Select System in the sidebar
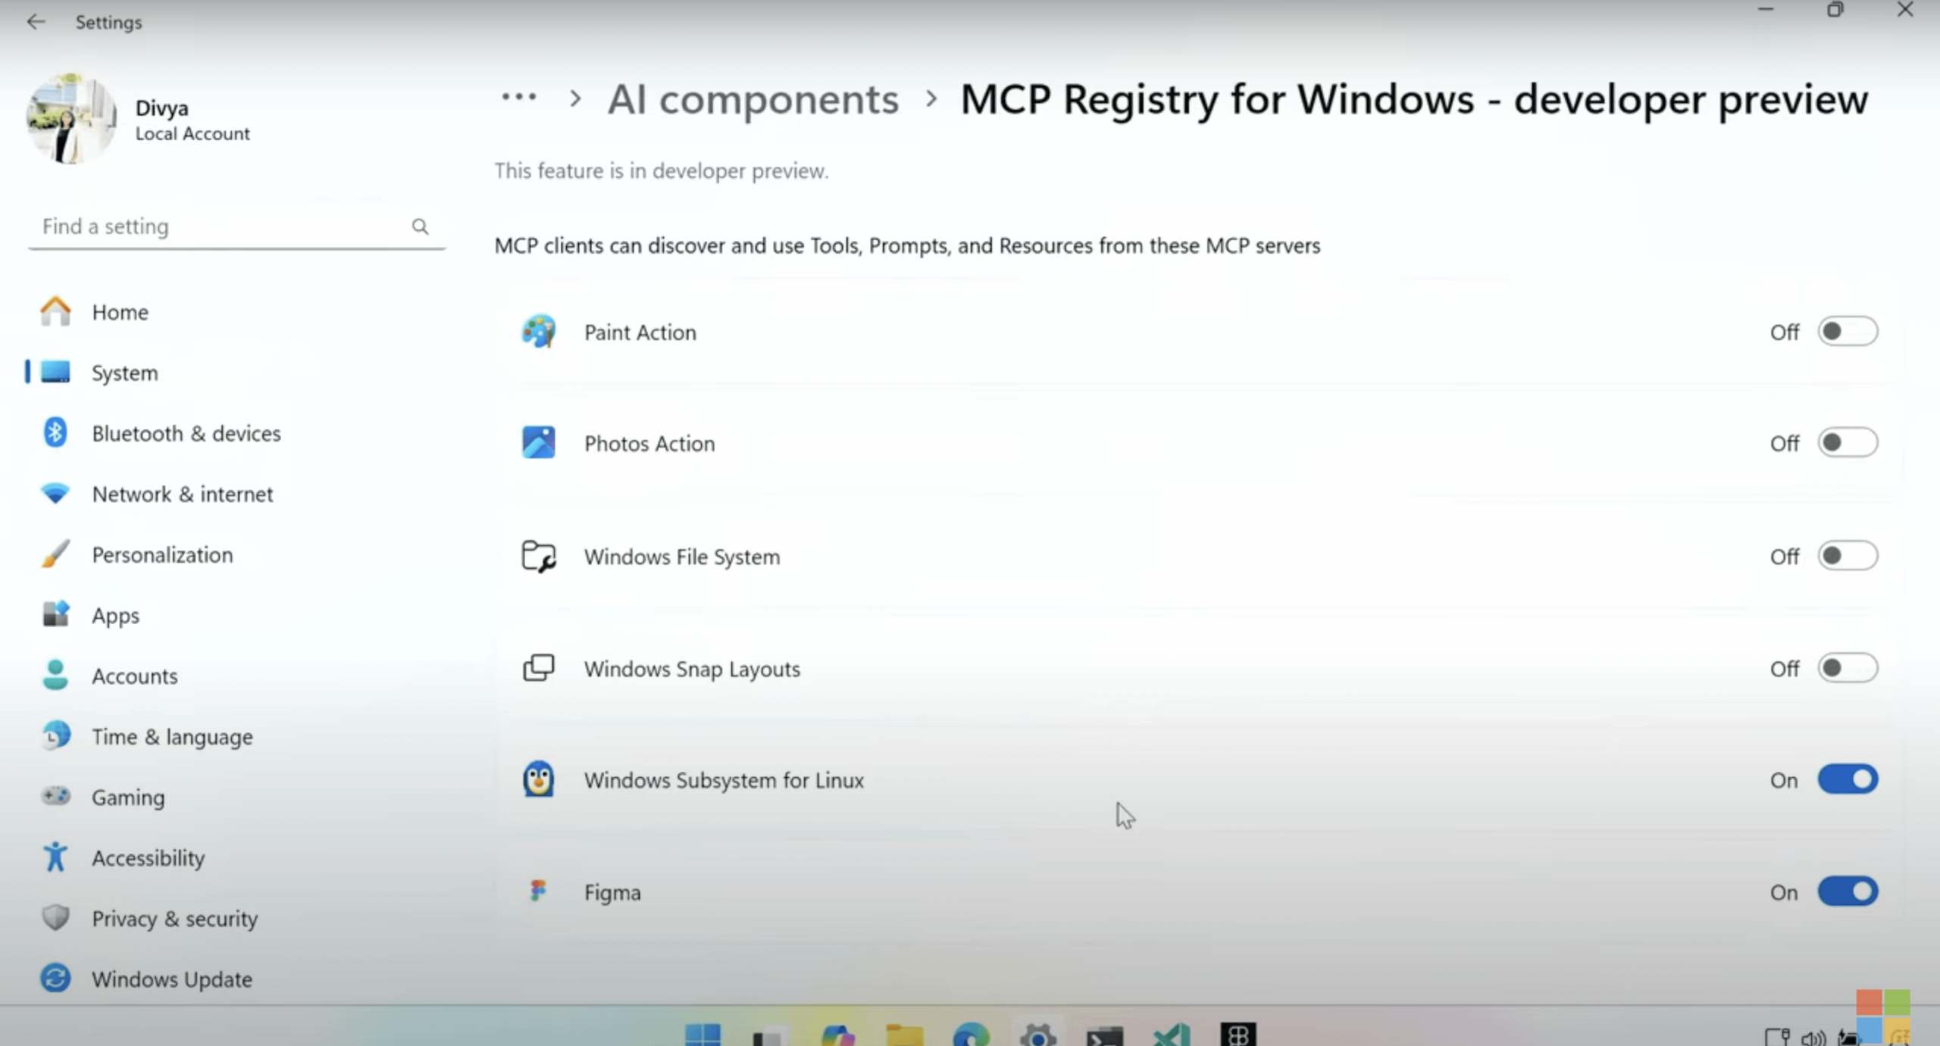Image resolution: width=1940 pixels, height=1046 pixels. click(235, 373)
